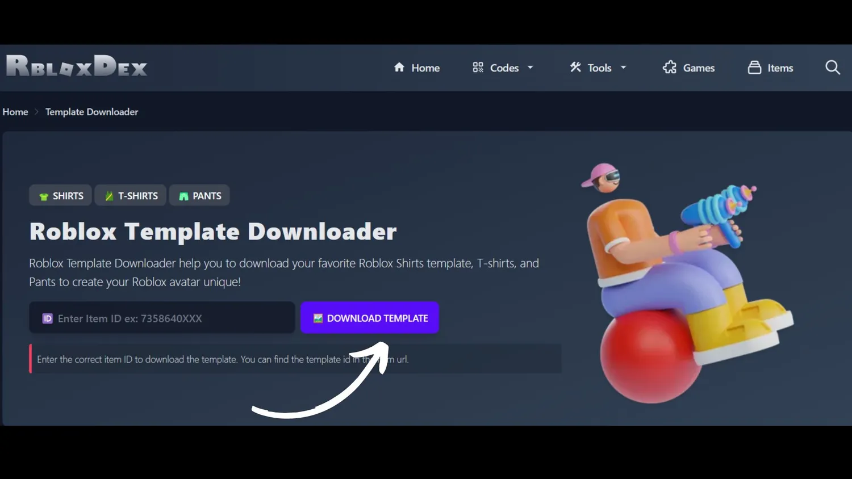This screenshot has height=479, width=852.
Task: Open site search via magnifier icon
Action: pos(833,68)
